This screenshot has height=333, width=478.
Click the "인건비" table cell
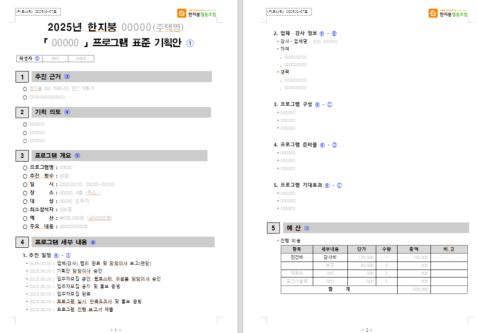click(x=297, y=257)
